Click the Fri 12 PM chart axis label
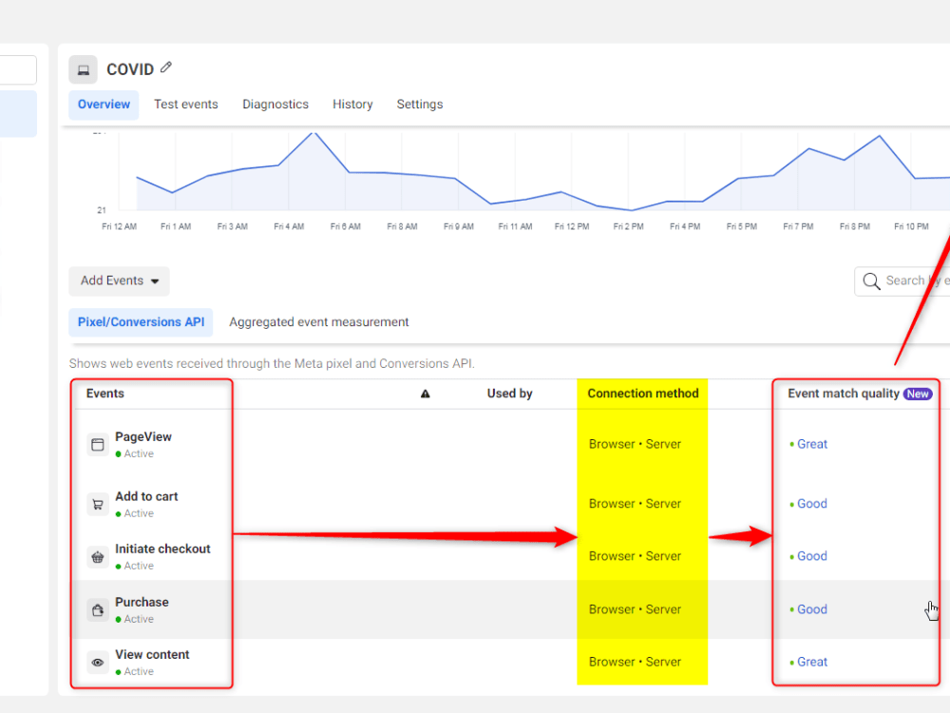Image resolution: width=950 pixels, height=713 pixels. click(572, 227)
